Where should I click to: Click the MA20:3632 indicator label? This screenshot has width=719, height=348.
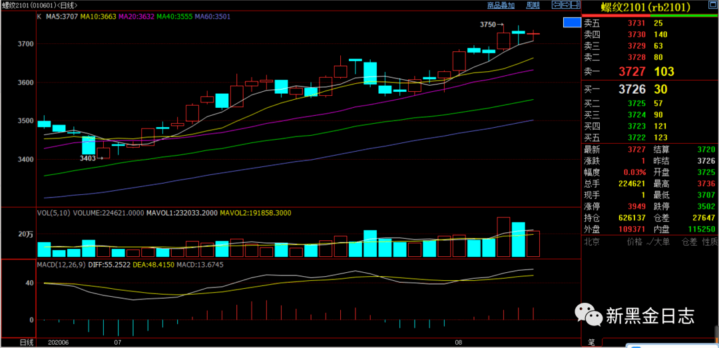pos(136,17)
